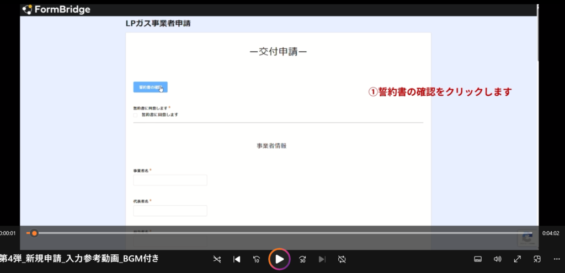565x273 pixels.
Task: Click the blue 誓約書の確認 button
Action: pos(150,87)
